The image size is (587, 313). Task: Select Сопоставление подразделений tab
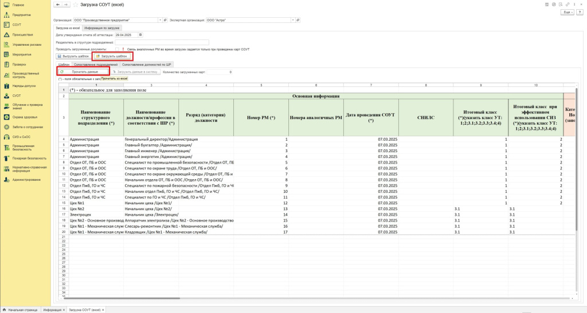(96, 65)
